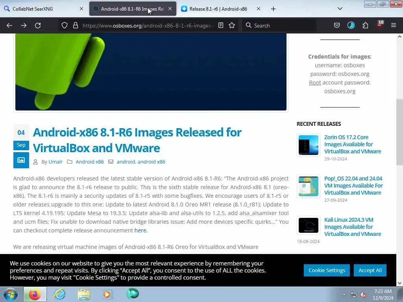Go forward with the forward arrow

pyautogui.click(x=24, y=26)
